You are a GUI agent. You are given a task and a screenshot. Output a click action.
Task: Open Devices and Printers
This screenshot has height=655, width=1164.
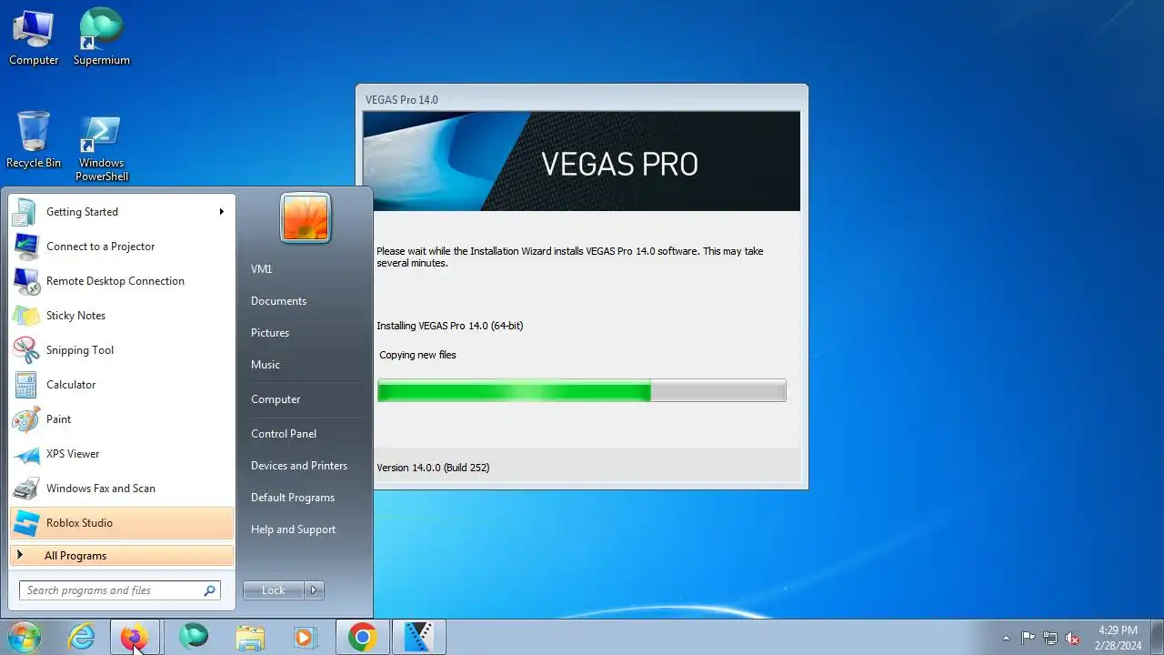pyautogui.click(x=299, y=466)
